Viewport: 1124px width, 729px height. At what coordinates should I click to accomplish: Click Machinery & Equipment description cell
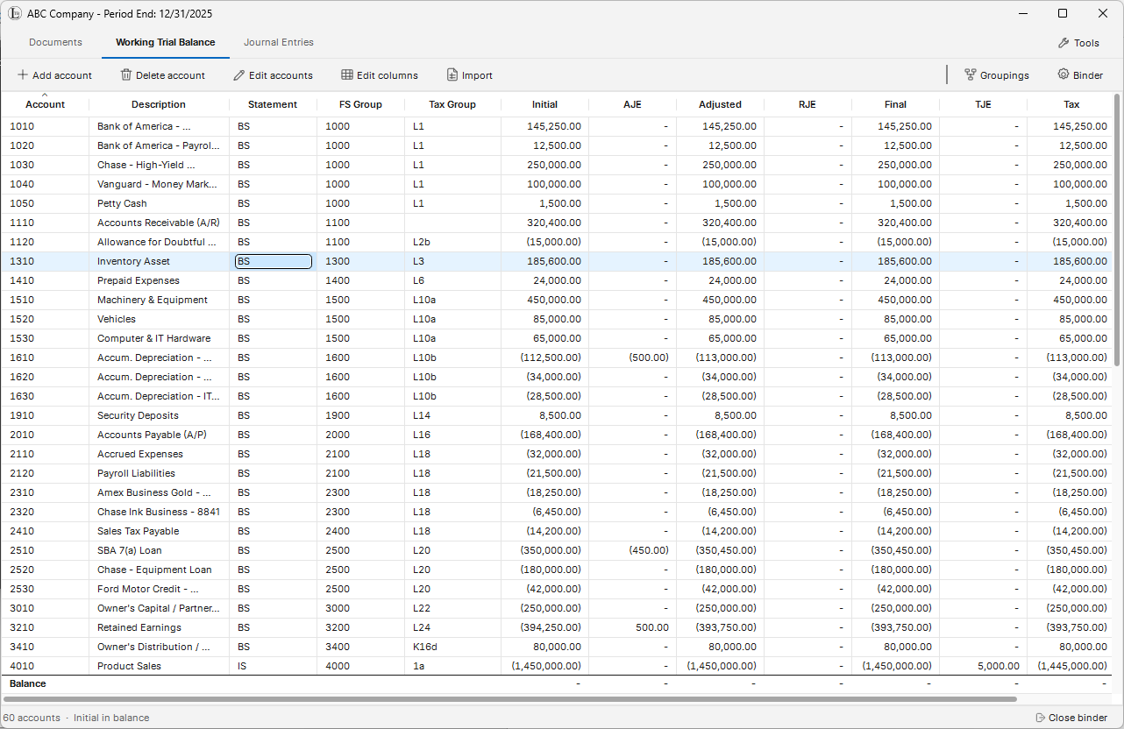click(x=159, y=300)
